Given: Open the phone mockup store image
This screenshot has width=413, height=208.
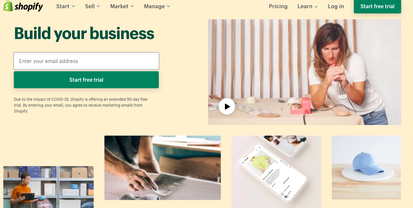Looking at the screenshot, I should point(276,172).
